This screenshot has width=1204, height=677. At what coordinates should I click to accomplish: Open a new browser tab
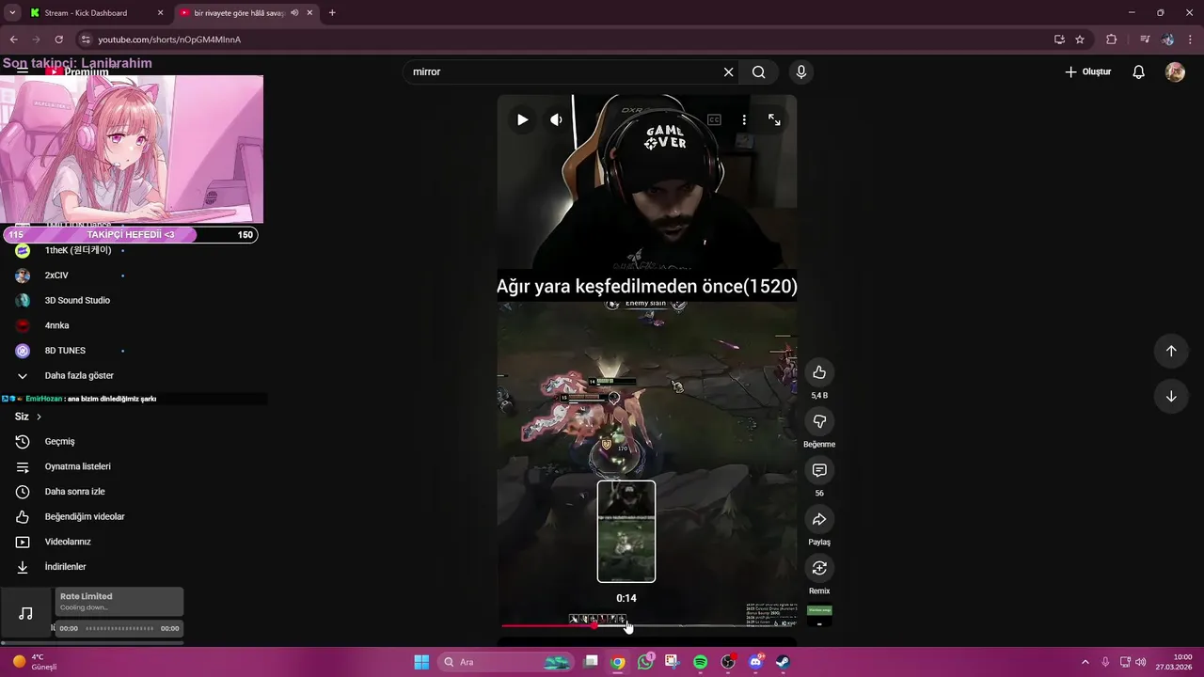tap(332, 13)
